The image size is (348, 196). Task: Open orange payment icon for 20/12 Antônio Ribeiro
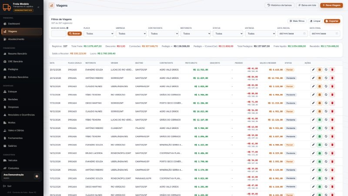point(320,78)
